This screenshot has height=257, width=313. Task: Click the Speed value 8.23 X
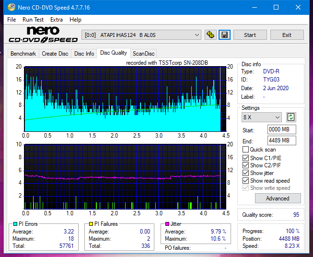(x=292, y=246)
